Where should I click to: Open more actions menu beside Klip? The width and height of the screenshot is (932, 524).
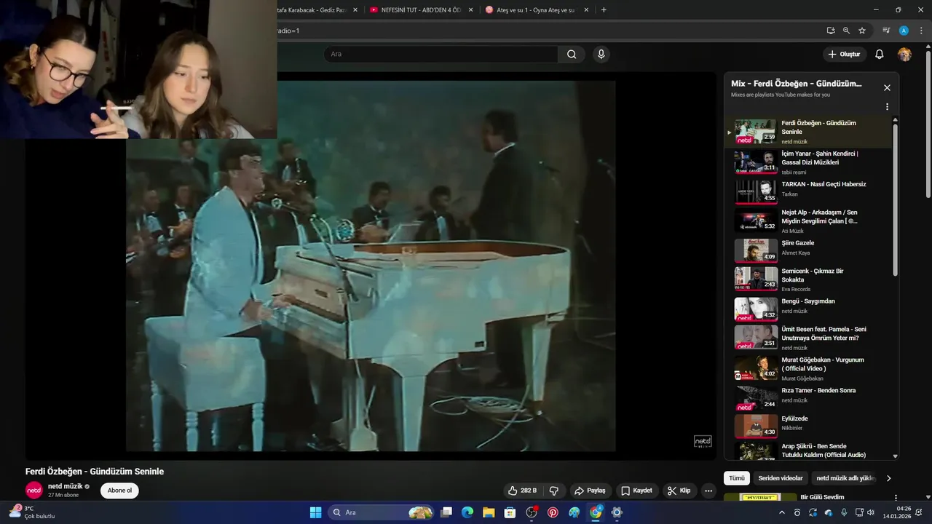pyautogui.click(x=708, y=491)
